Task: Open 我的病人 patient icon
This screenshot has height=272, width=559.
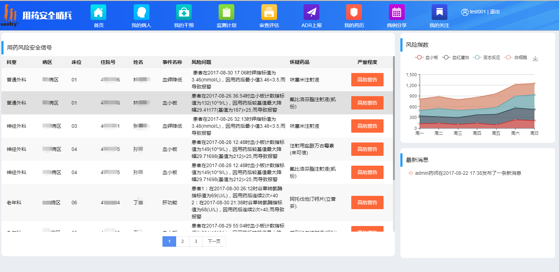Action: [x=141, y=12]
